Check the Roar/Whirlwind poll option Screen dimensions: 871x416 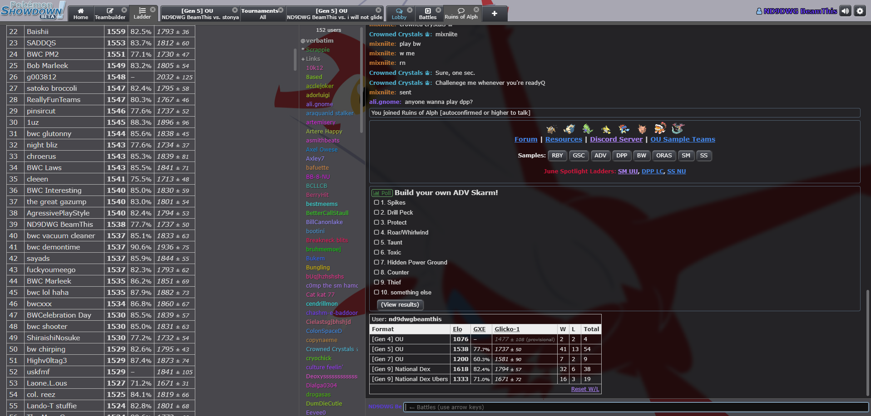[x=376, y=232]
